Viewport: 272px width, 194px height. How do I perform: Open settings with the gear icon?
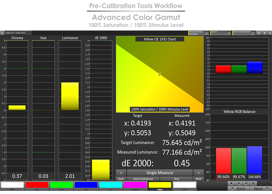pos(259,33)
